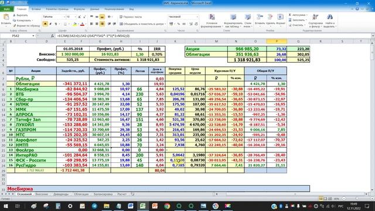The image size is (375, 211).
Task: Open the File (Файл) tab
Action: pyautogui.click(x=6, y=9)
